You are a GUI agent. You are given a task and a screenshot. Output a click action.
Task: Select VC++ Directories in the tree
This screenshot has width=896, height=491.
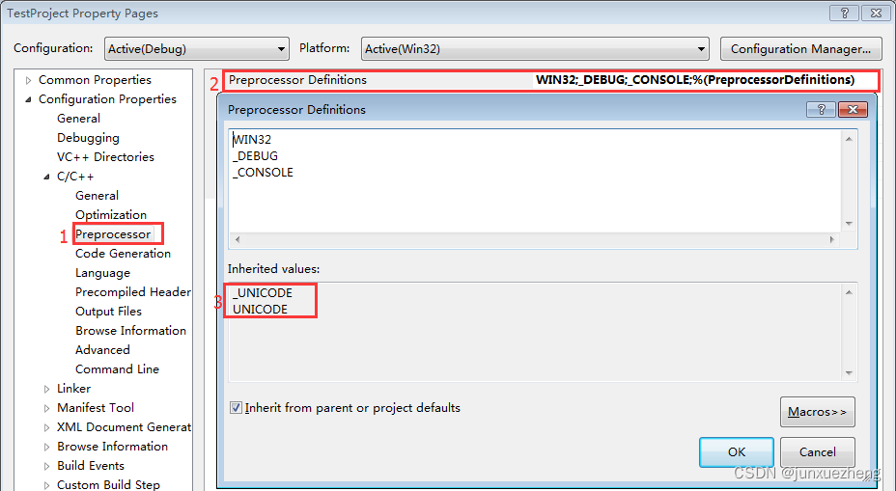(105, 157)
